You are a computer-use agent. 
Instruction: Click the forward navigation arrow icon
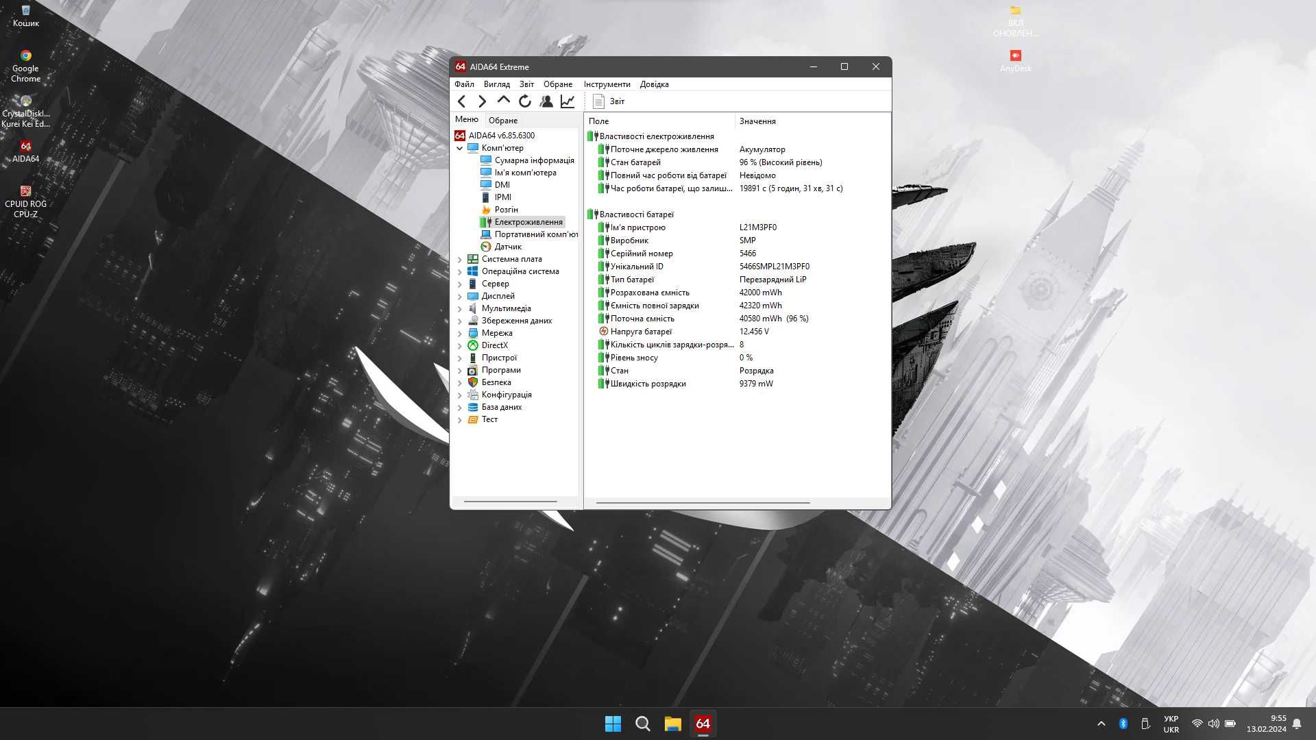(x=482, y=100)
